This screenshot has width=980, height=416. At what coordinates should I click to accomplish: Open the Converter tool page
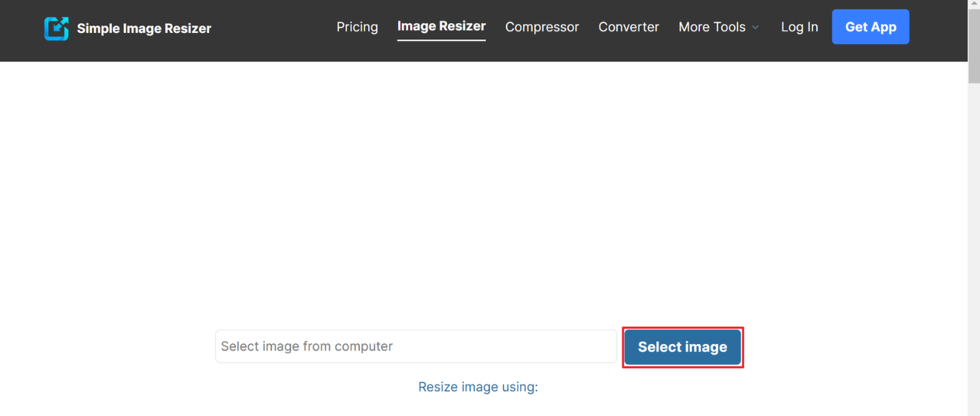click(629, 27)
